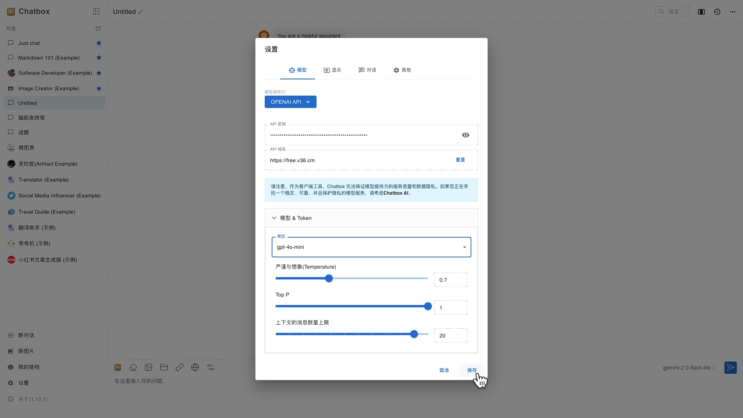Open the three-dot more options menu

point(733,12)
